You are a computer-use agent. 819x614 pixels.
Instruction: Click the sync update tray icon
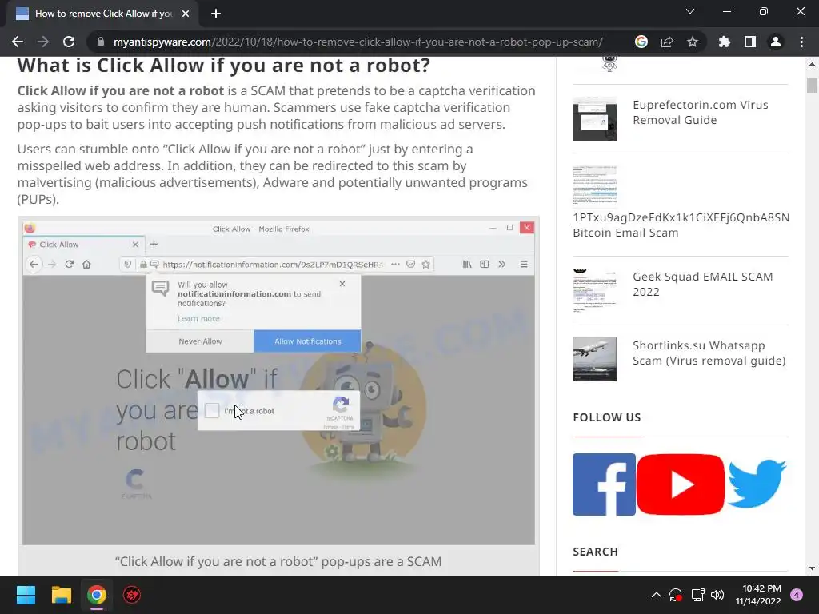[675, 595]
